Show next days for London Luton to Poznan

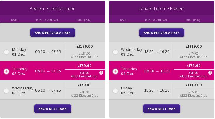coord(161,109)
